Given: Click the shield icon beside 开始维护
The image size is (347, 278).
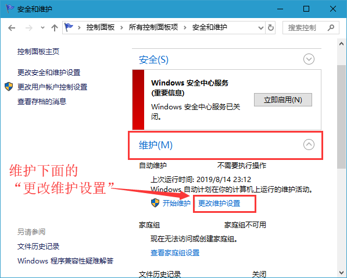Looking at the screenshot, I should coord(155,203).
